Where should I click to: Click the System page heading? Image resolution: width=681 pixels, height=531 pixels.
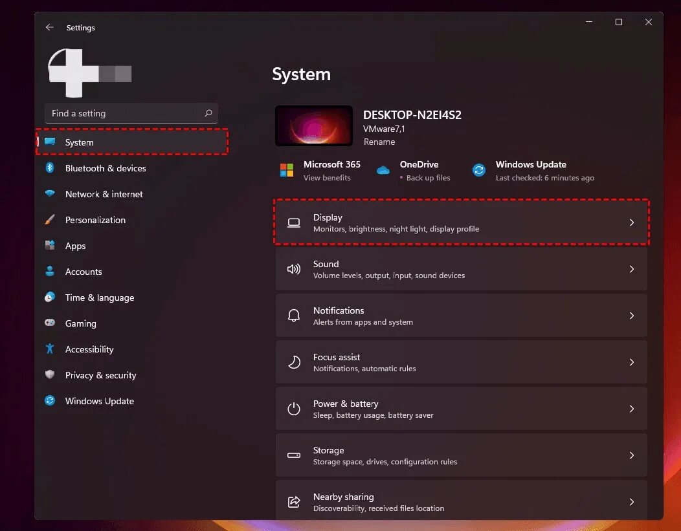tap(302, 74)
